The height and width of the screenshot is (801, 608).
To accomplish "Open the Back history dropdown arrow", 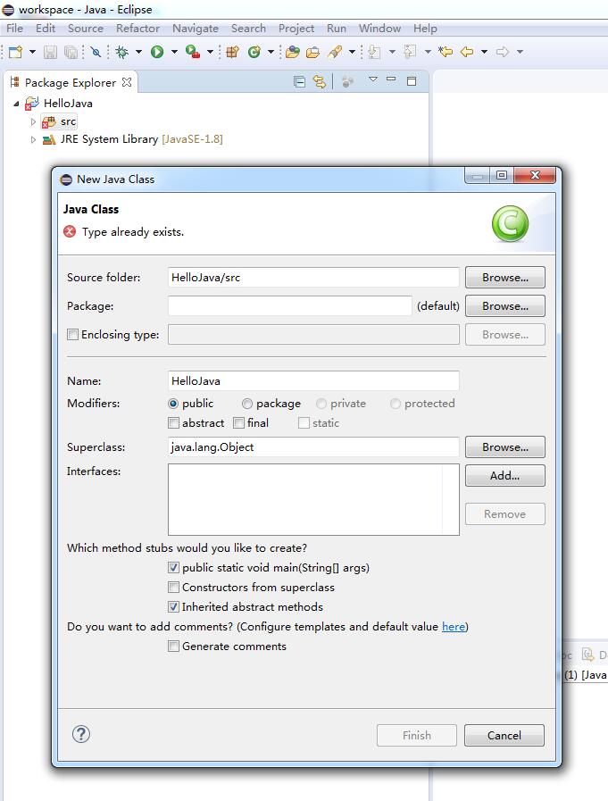I will 485,52.
